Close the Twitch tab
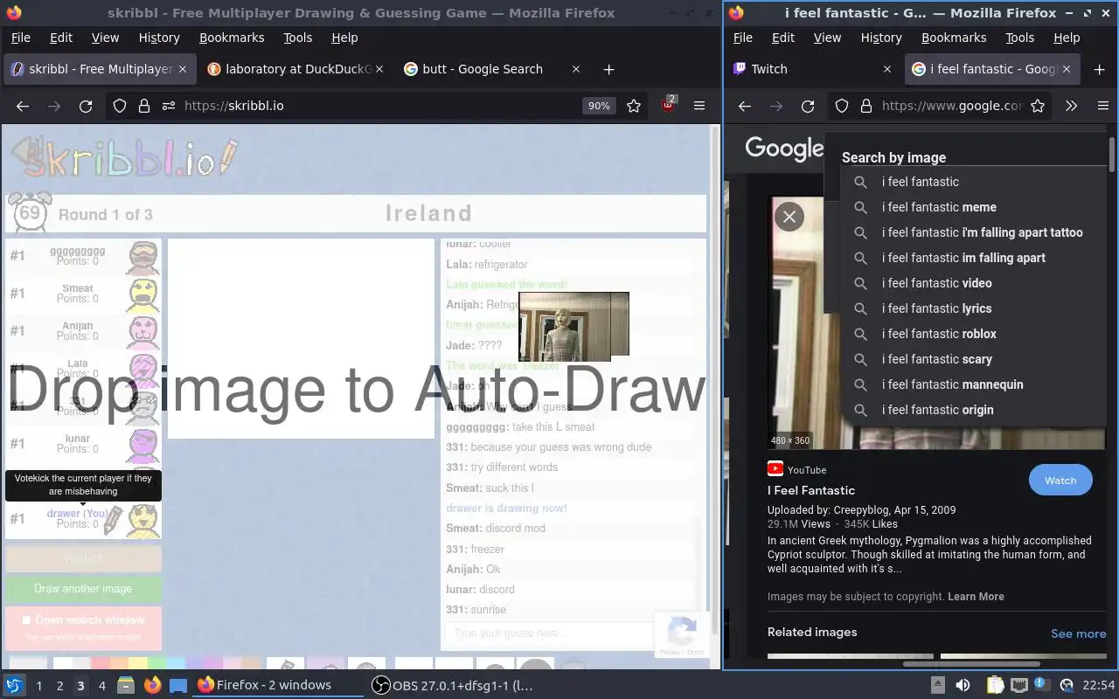The image size is (1119, 699). coord(887,69)
